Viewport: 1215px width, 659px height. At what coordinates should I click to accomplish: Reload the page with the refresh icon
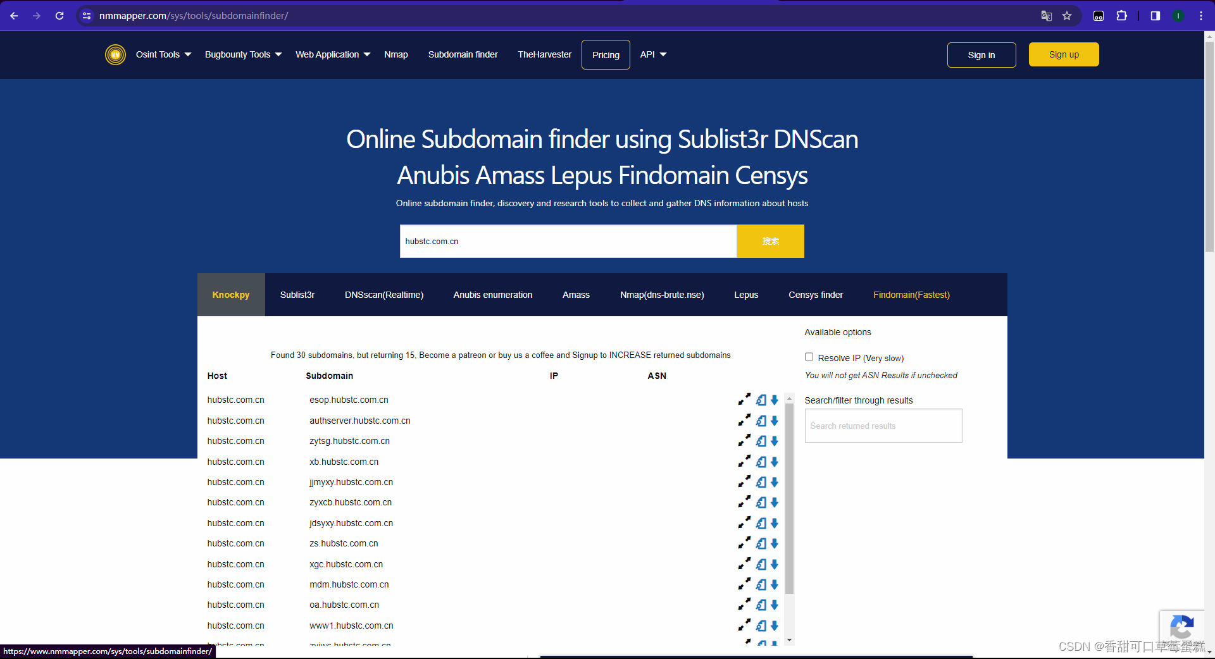point(59,16)
